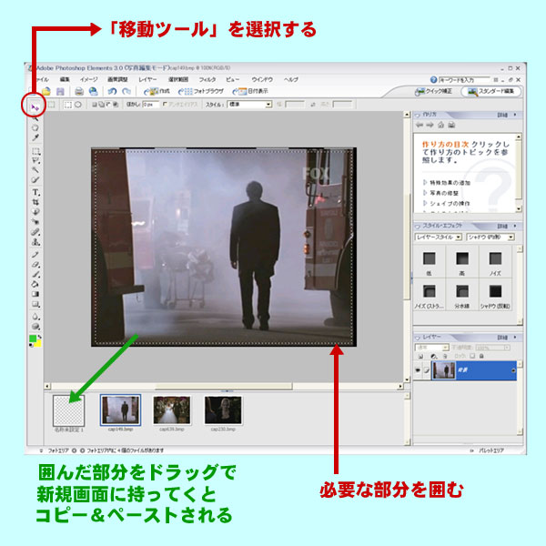The width and height of the screenshot is (546, 546).
Task: Select the Shape tool
Action: [x=35, y=304]
